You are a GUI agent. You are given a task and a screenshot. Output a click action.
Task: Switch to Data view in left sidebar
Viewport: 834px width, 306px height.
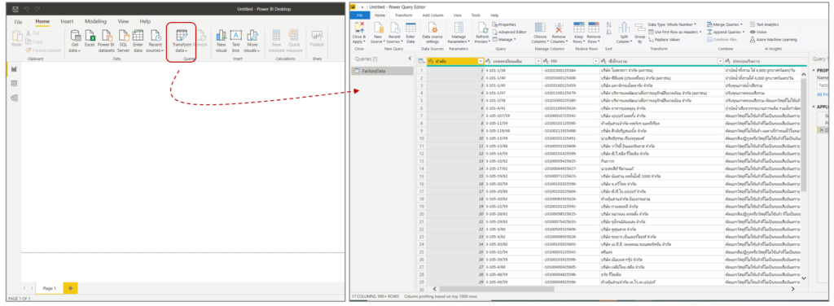click(x=14, y=83)
